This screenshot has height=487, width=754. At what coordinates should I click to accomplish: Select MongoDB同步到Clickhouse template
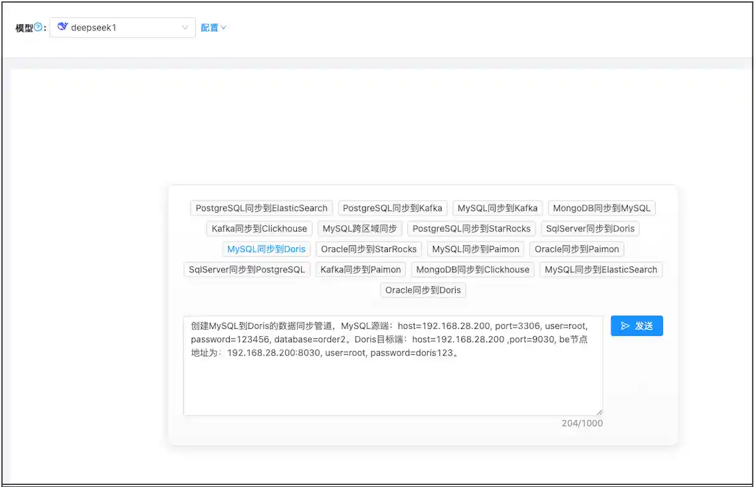coord(472,270)
